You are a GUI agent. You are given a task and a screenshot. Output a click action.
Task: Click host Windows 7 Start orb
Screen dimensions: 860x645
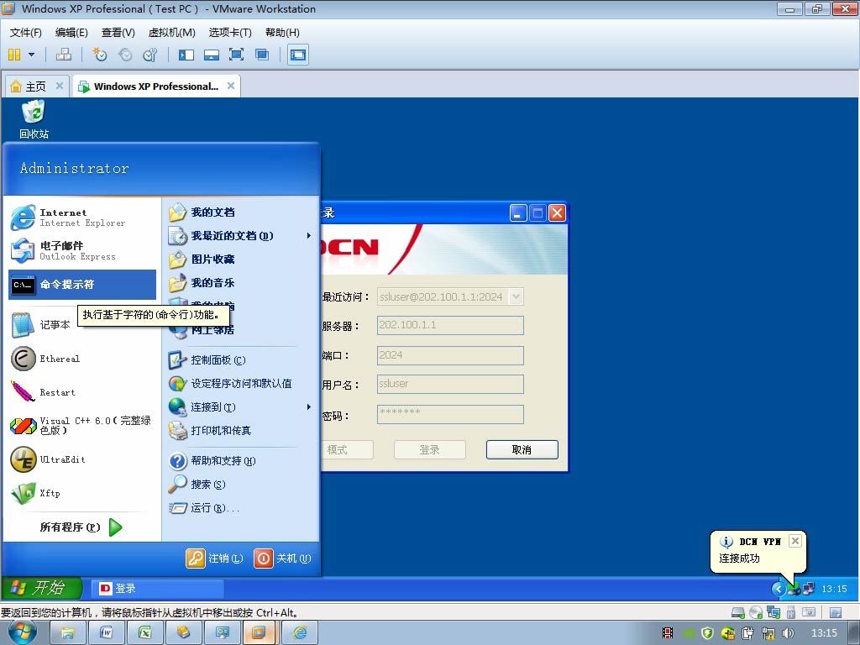coord(23,632)
